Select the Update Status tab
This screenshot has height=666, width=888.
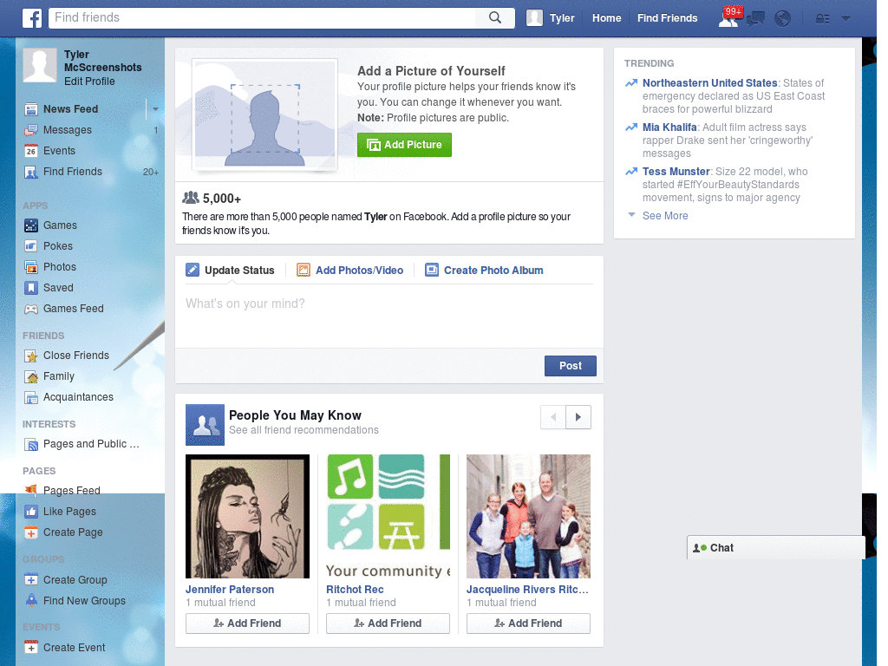coord(230,271)
